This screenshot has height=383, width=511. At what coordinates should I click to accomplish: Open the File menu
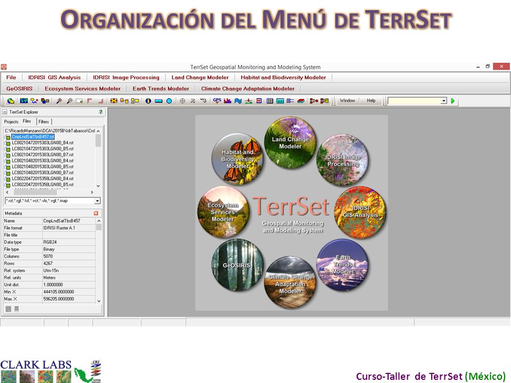[11, 78]
